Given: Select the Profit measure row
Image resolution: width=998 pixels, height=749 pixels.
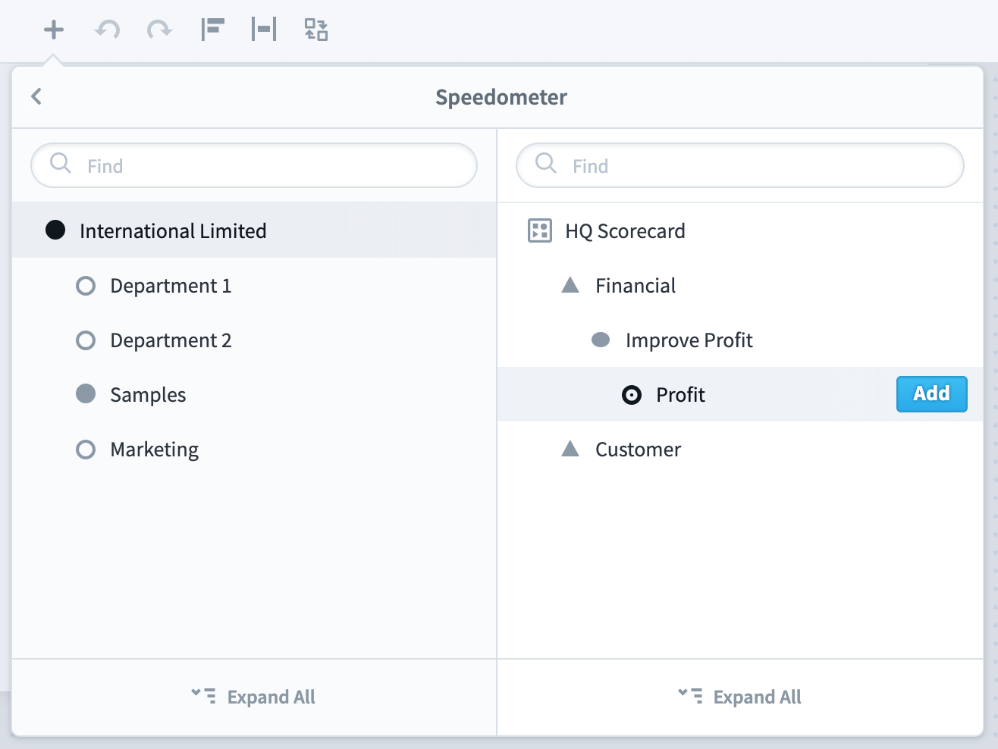Looking at the screenshot, I should (x=740, y=394).
